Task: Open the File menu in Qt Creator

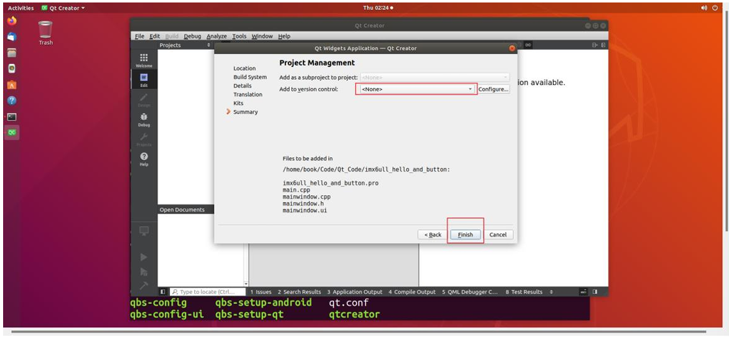Action: point(139,36)
